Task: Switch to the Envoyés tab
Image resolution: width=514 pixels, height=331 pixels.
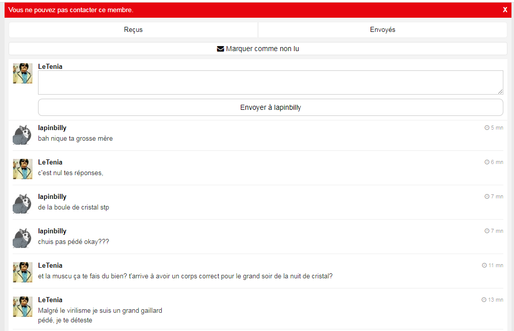Action: pyautogui.click(x=382, y=30)
